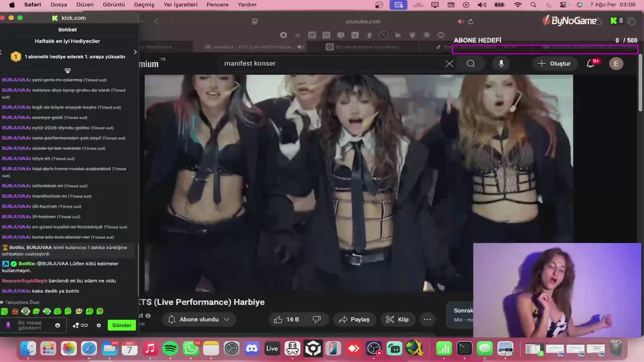Open Terminal from the Dock
Screen dimensions: 644x362
(464, 348)
